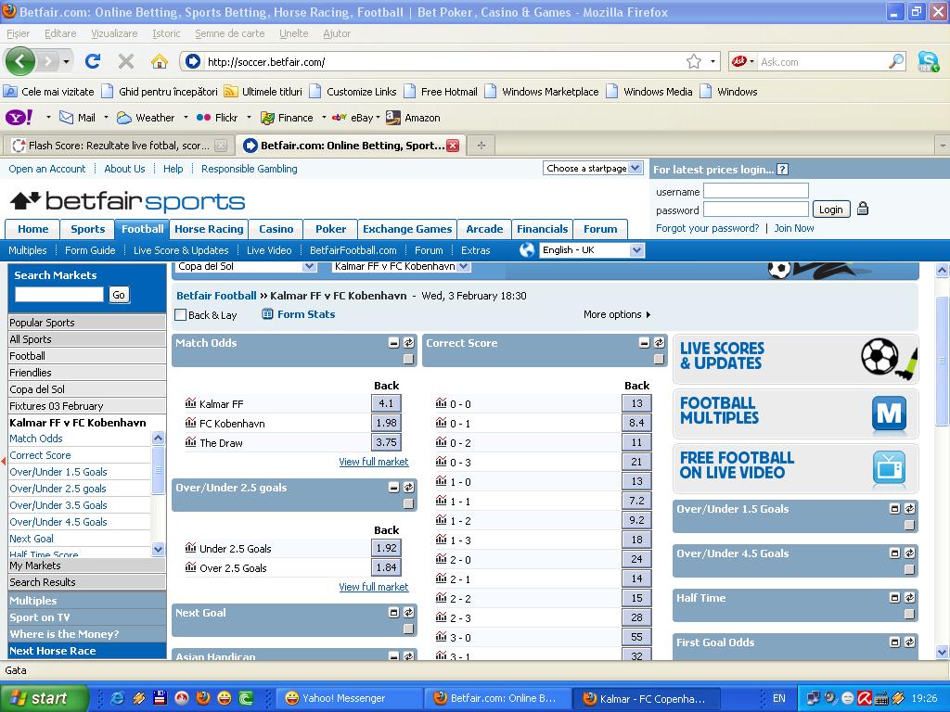Open graph icon for Under 2.5 Goals

(x=190, y=548)
